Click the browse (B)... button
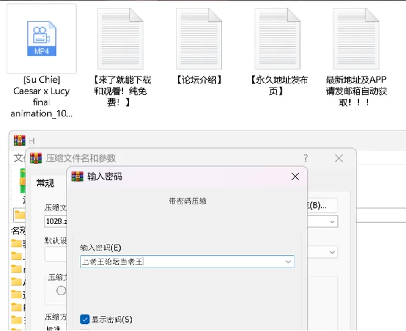 point(322,206)
